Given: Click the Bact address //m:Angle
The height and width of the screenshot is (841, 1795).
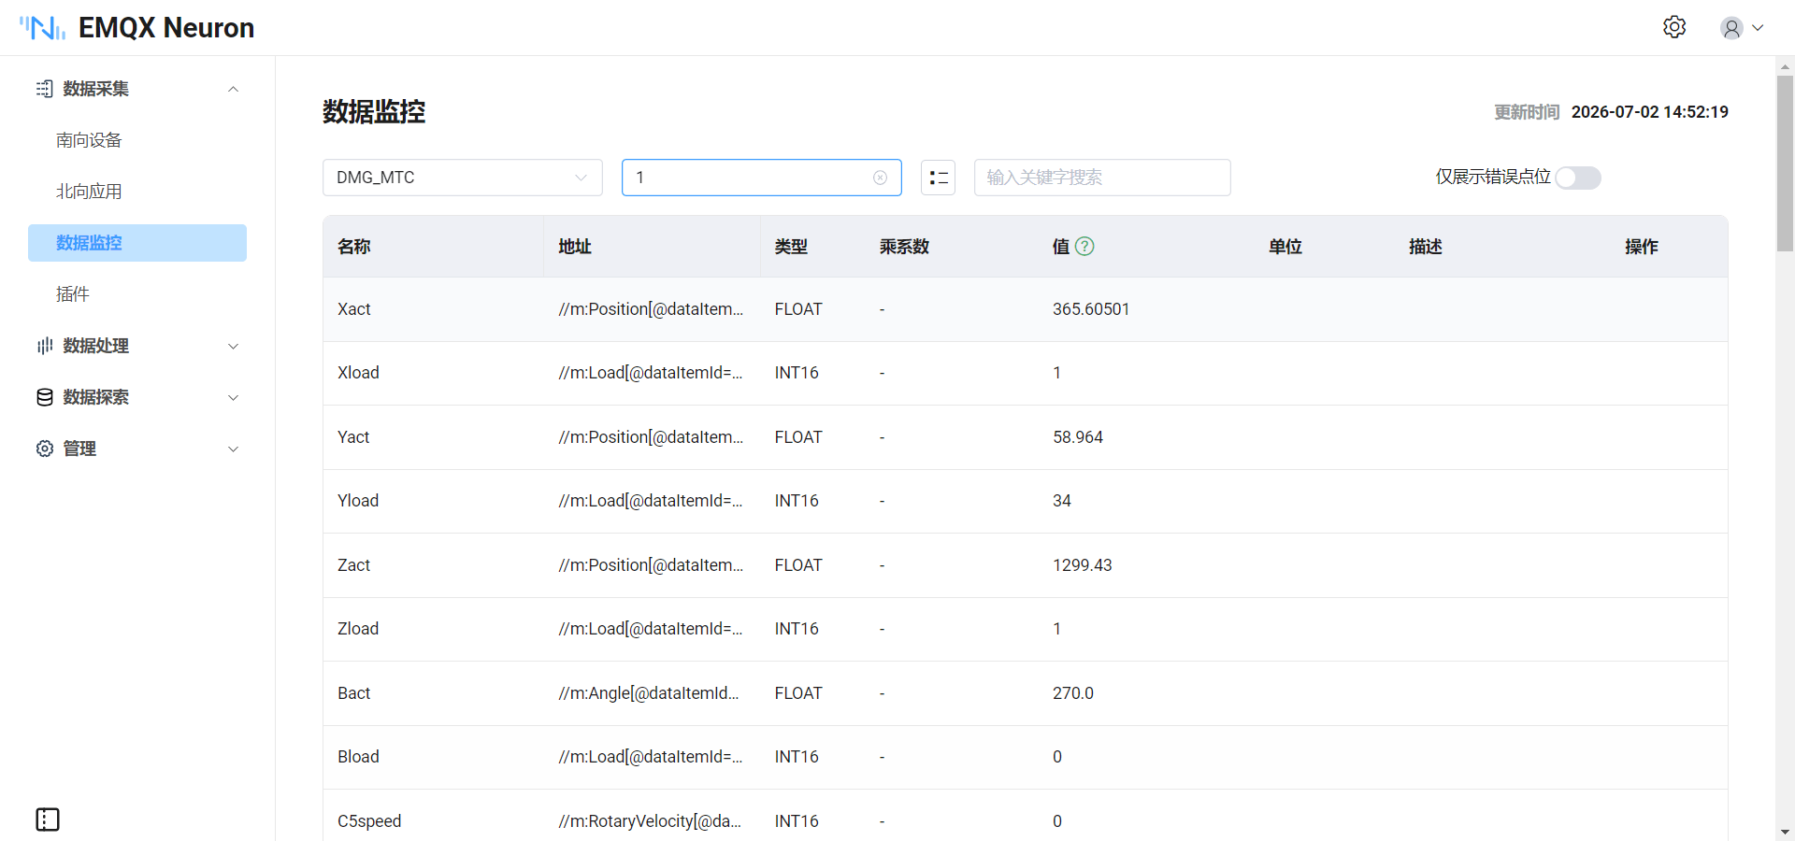Looking at the screenshot, I should [x=649, y=693].
